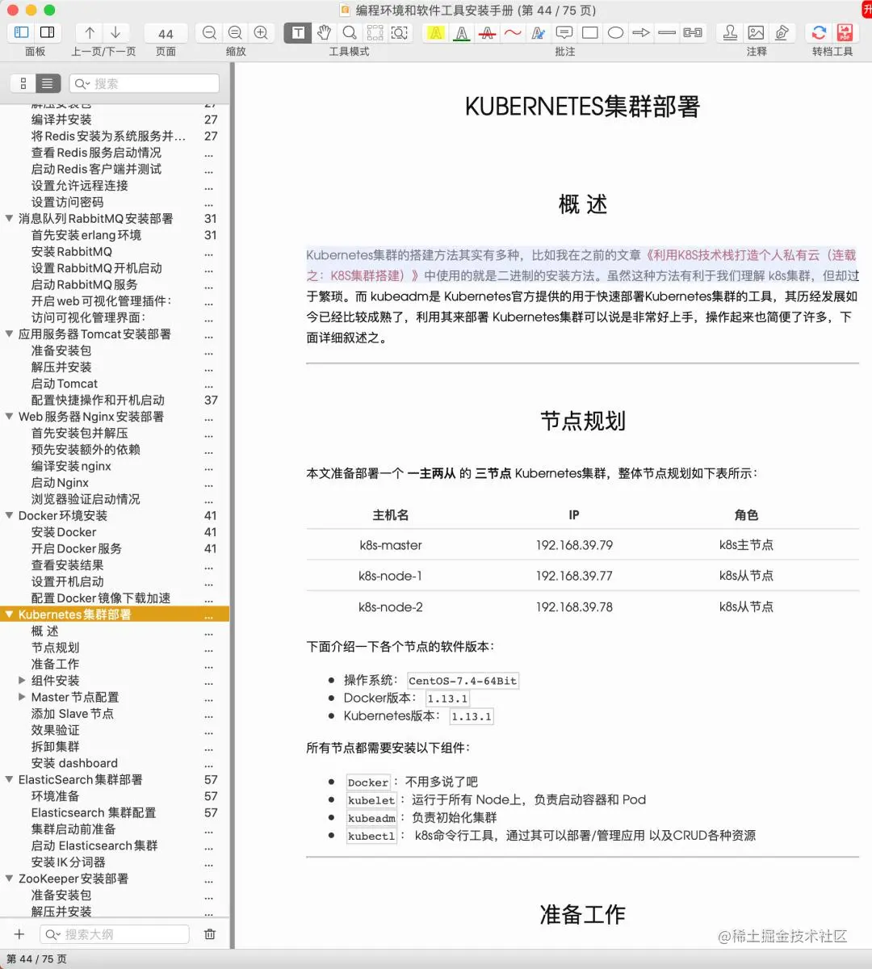872x969 pixels.
Task: Jump to 安装 dashboard outline entry
Action: [74, 763]
